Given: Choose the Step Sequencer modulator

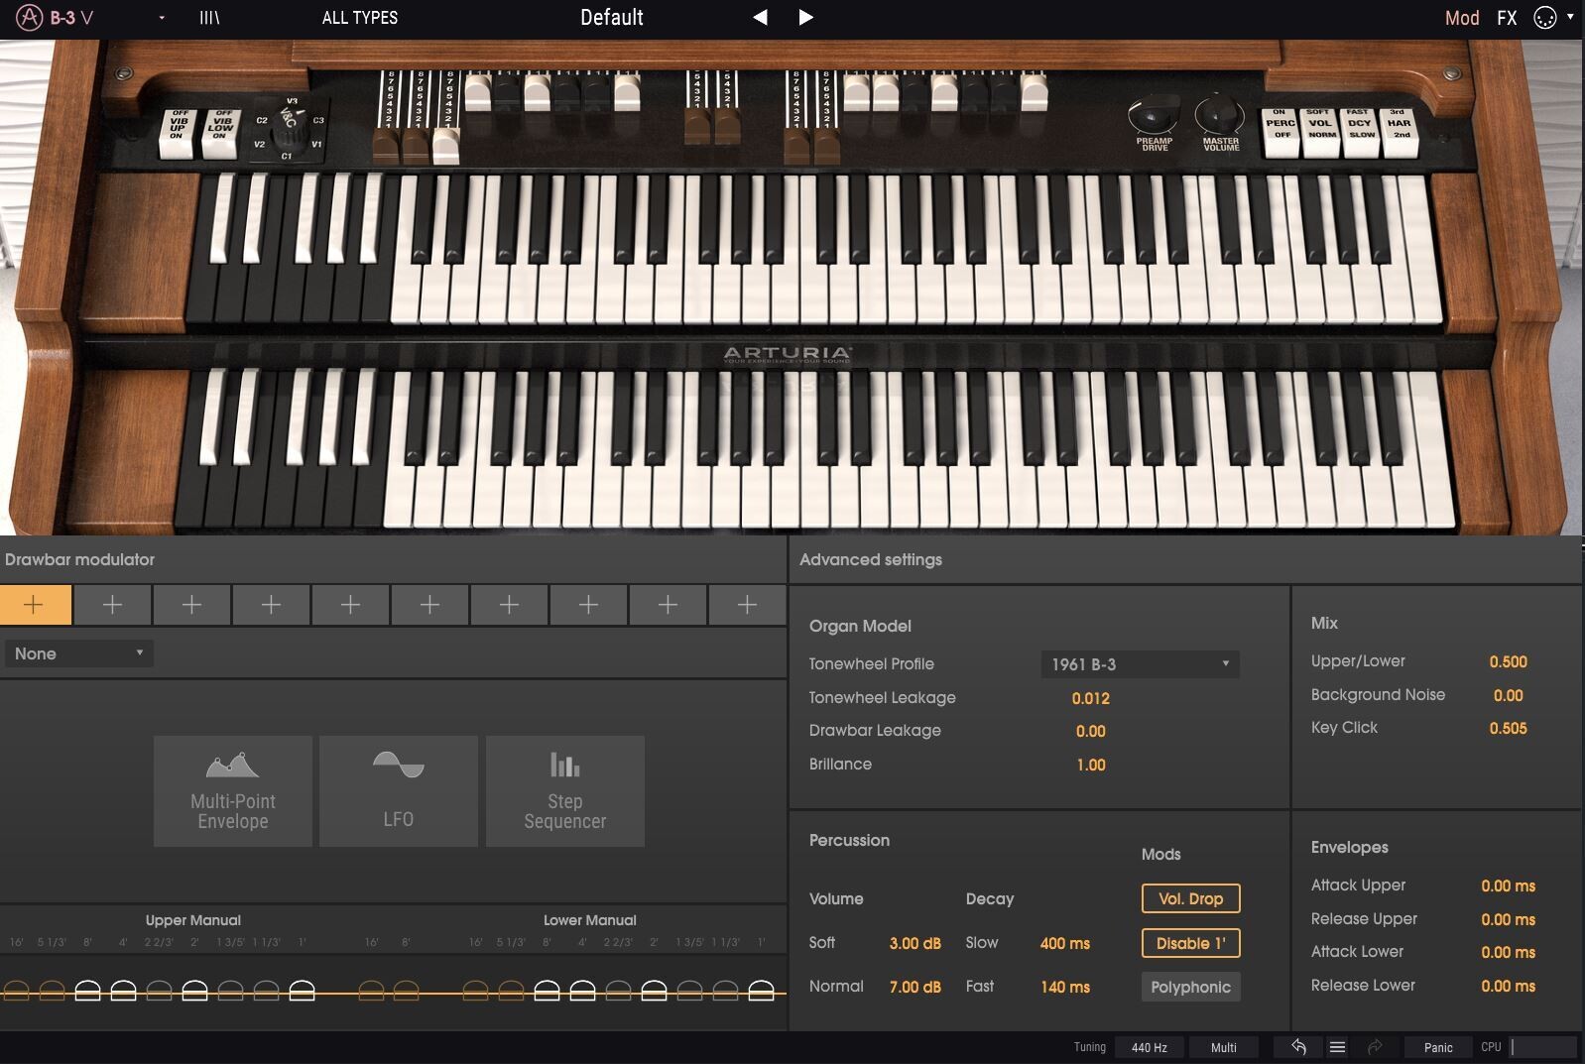Looking at the screenshot, I should pyautogui.click(x=564, y=791).
